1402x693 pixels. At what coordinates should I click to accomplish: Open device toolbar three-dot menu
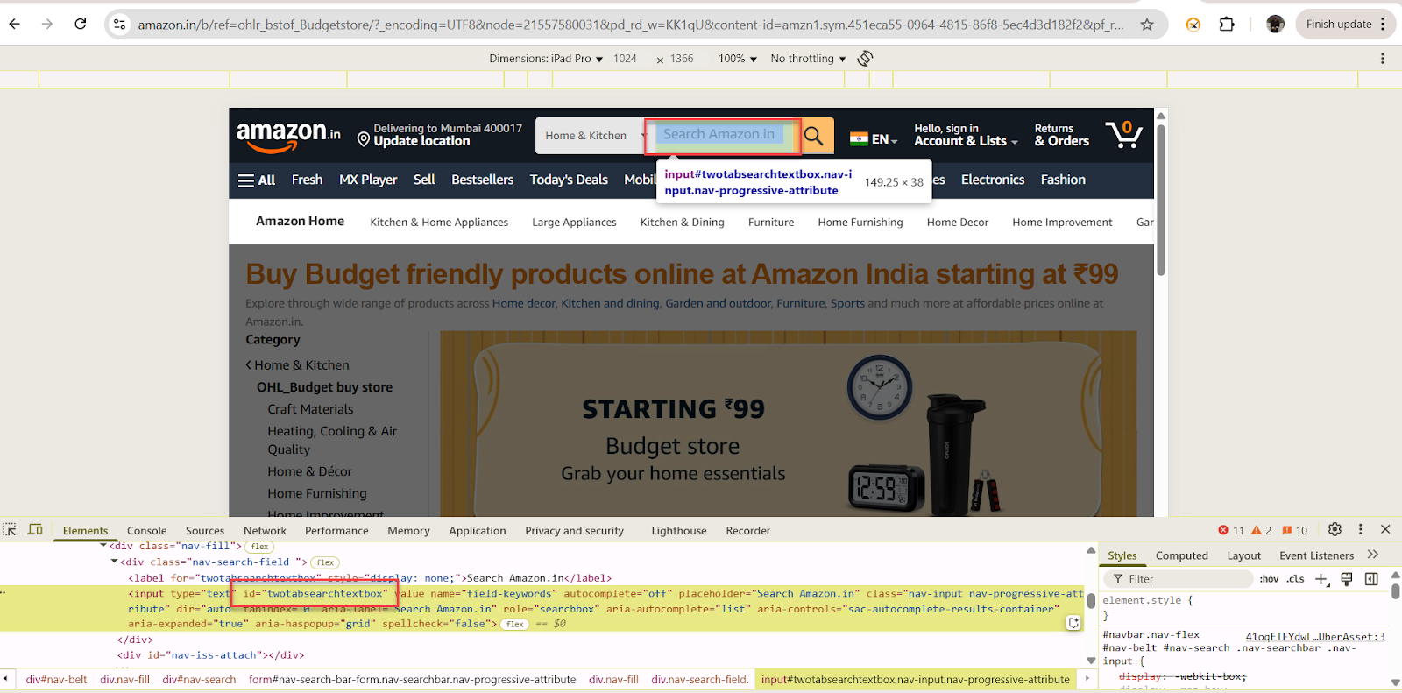coord(1383,59)
